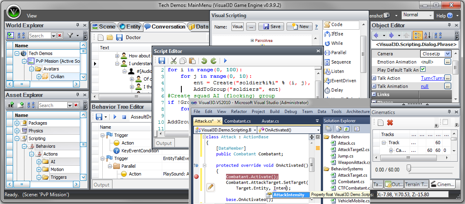Toggle the checkbox in the Cinematics toolbar
465x204 pixels.
coord(445,122)
